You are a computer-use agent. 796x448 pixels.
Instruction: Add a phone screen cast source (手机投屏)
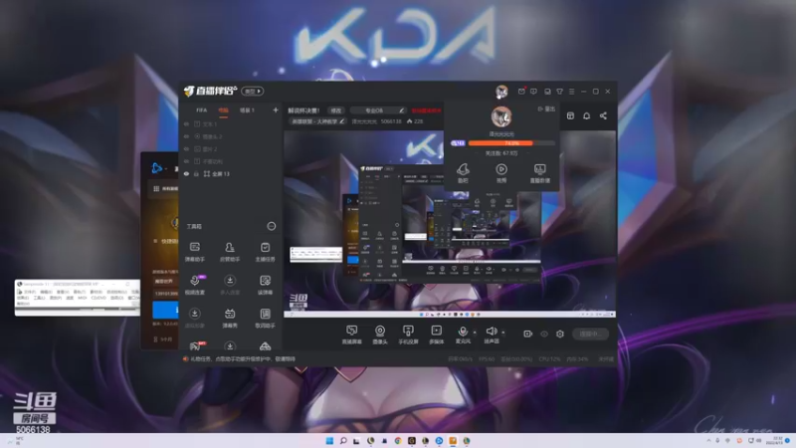[408, 335]
